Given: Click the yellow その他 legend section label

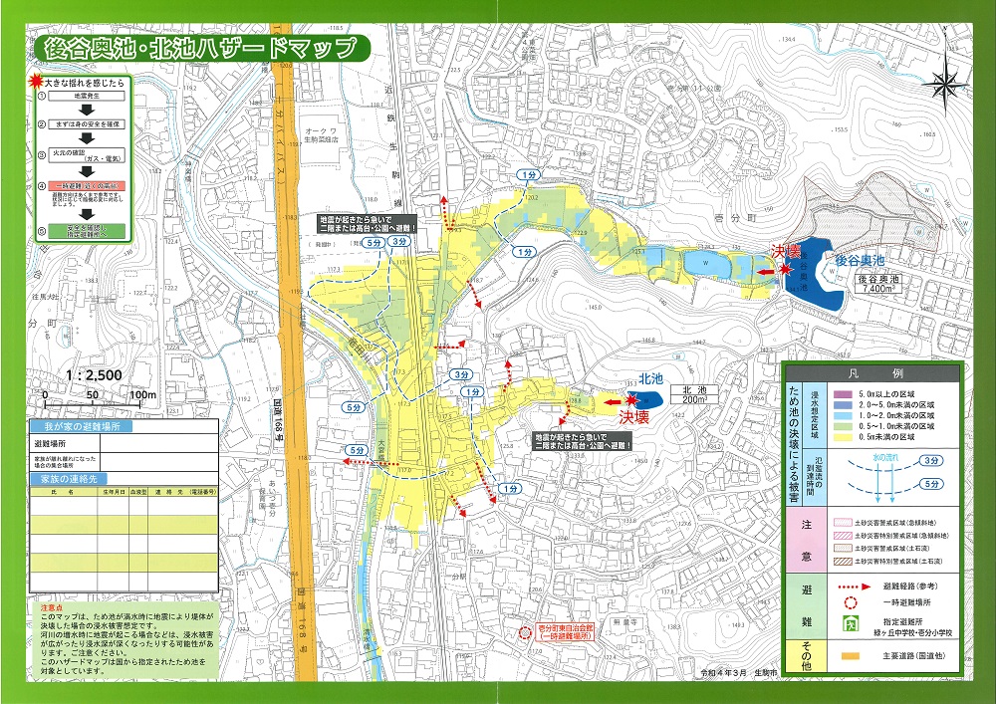Looking at the screenshot, I should point(807,656).
